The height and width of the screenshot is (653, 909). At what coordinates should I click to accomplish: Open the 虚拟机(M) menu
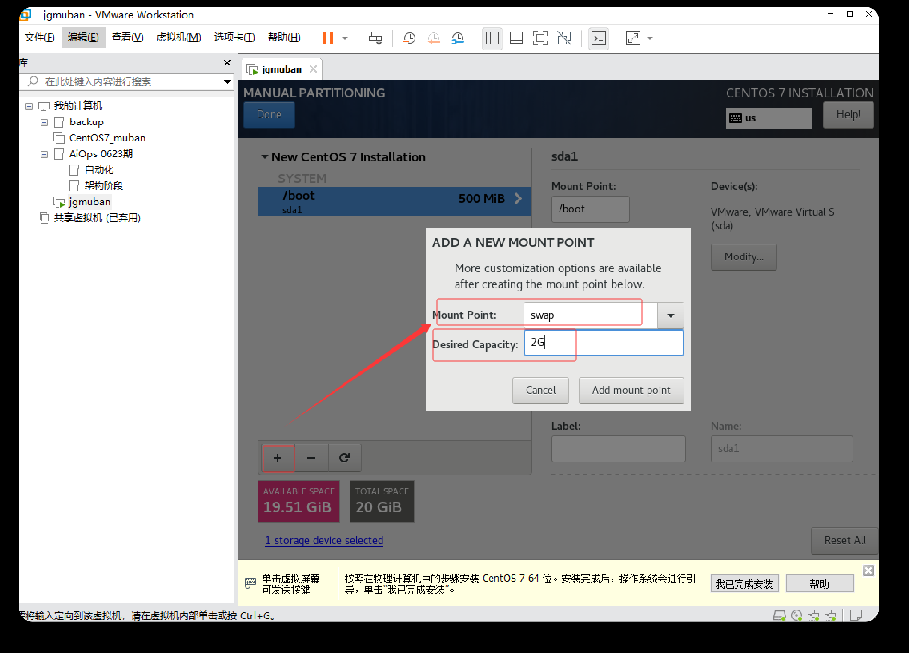[178, 38]
